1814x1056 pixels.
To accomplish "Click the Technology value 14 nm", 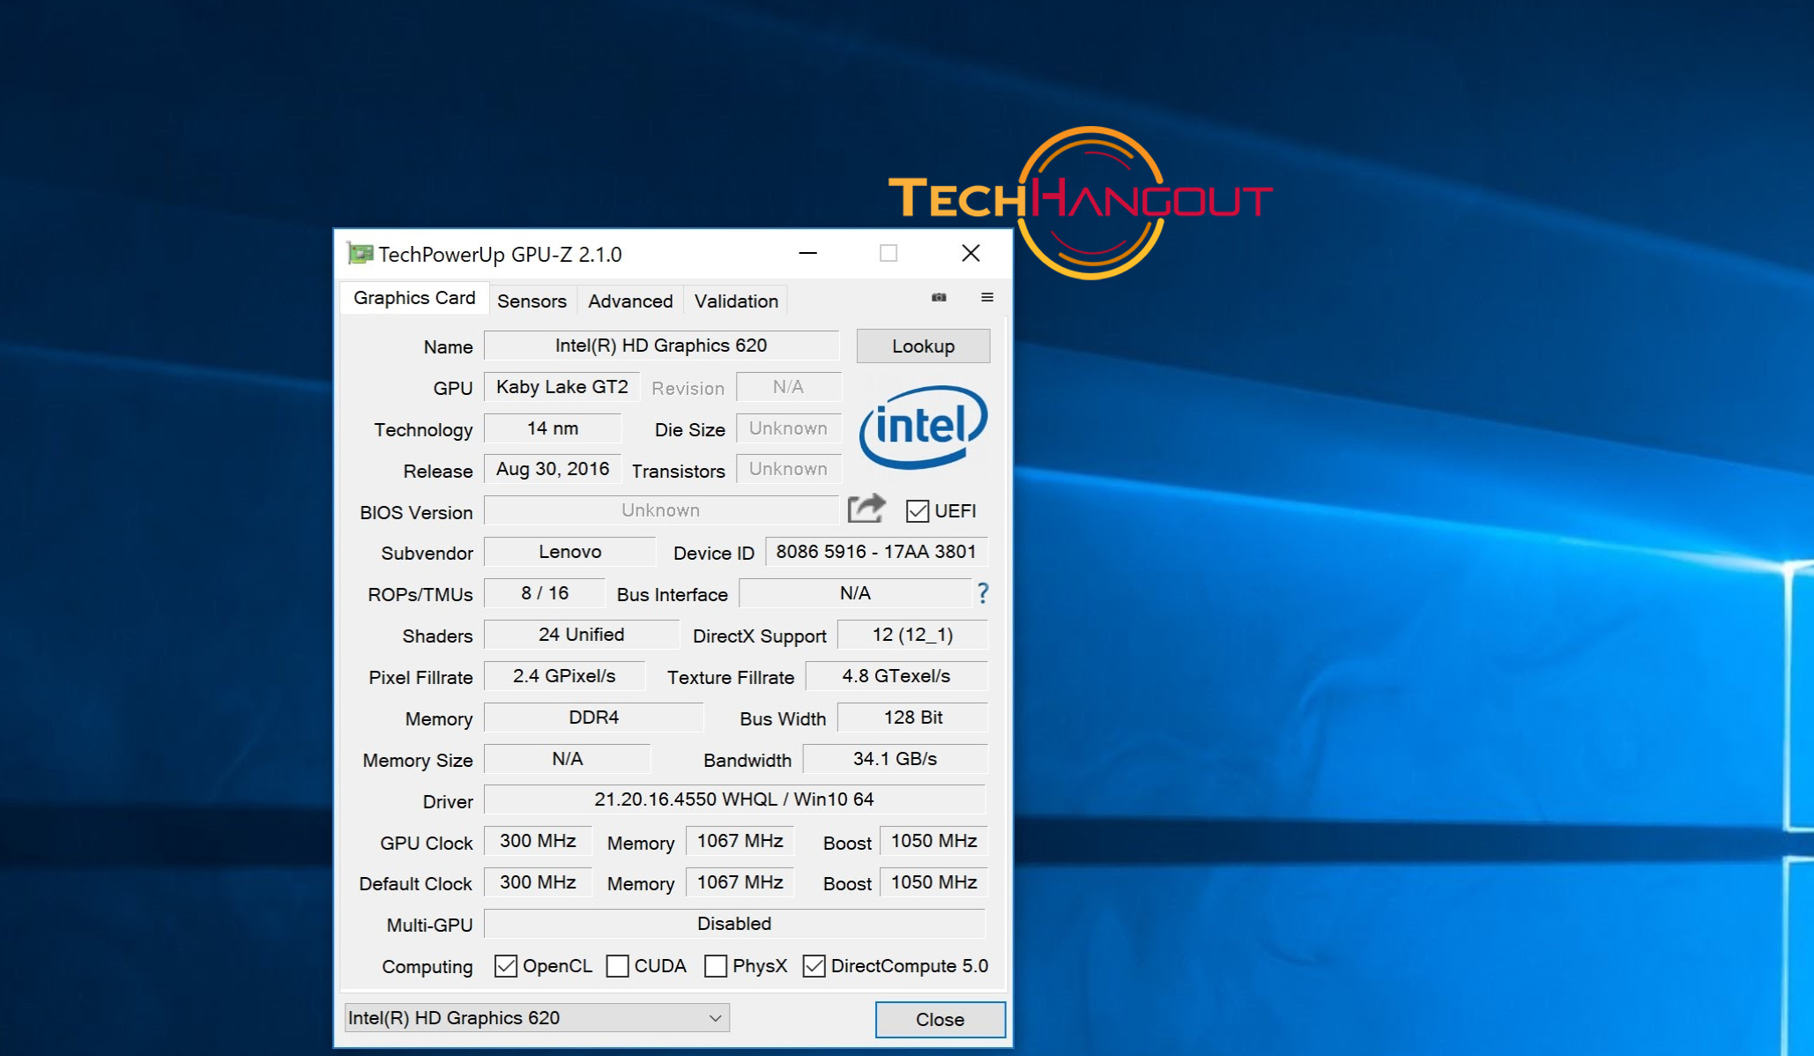I will (553, 428).
